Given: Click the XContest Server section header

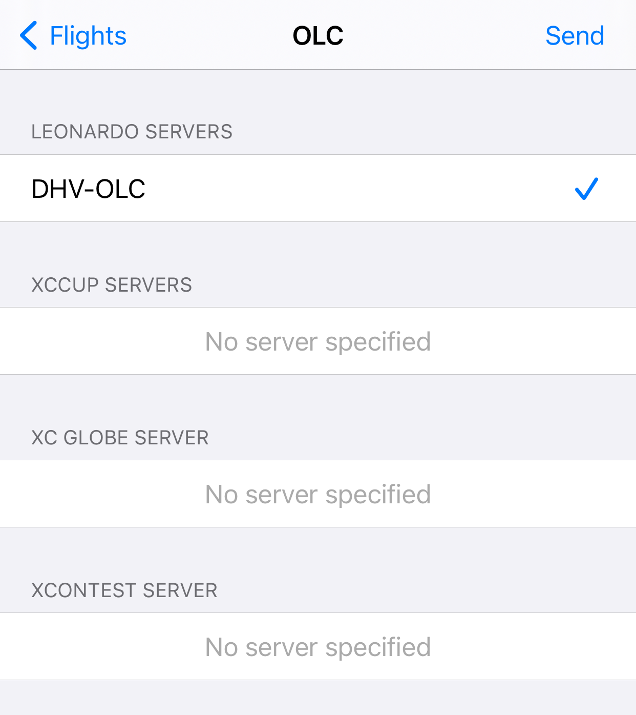Looking at the screenshot, I should click(x=124, y=590).
